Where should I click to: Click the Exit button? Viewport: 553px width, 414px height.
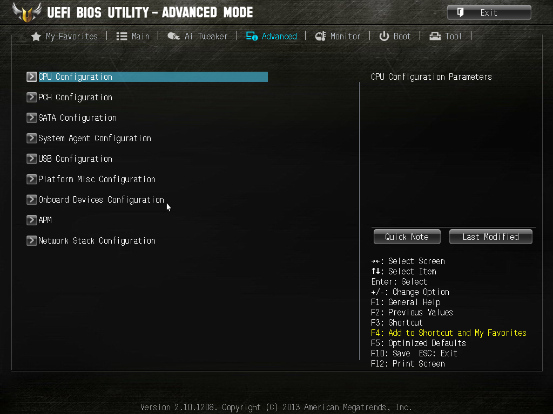point(489,13)
